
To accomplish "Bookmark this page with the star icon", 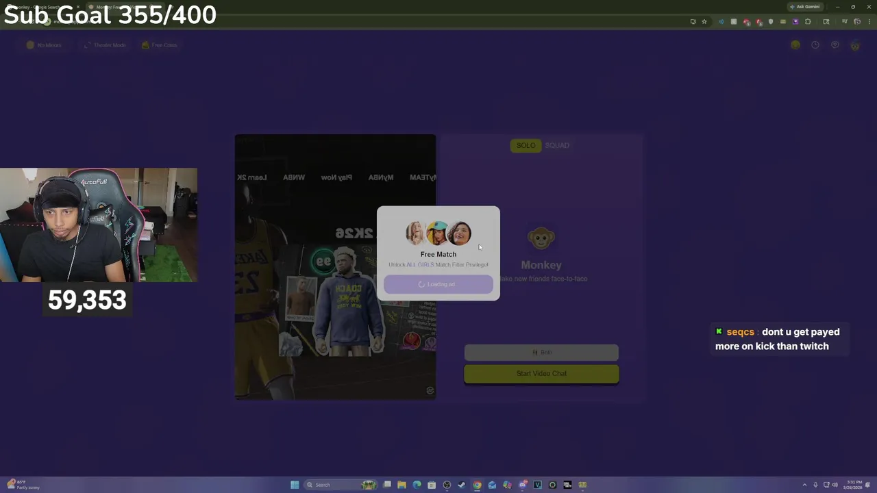I will pos(704,22).
